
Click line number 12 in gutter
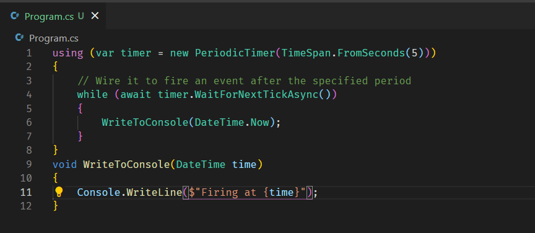click(x=26, y=206)
